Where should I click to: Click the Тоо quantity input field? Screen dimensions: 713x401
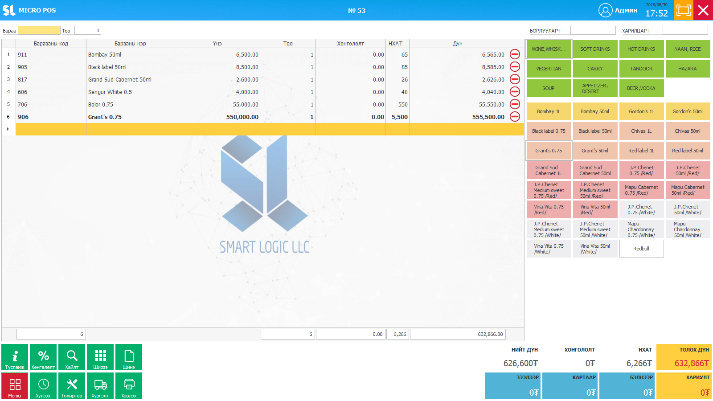[x=88, y=30]
